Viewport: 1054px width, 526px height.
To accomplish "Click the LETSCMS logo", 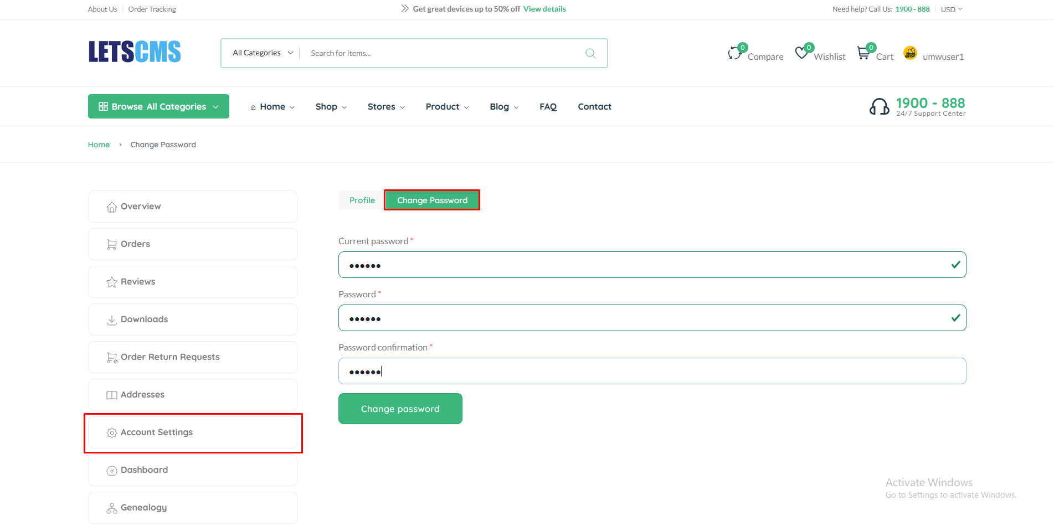I will (x=135, y=52).
